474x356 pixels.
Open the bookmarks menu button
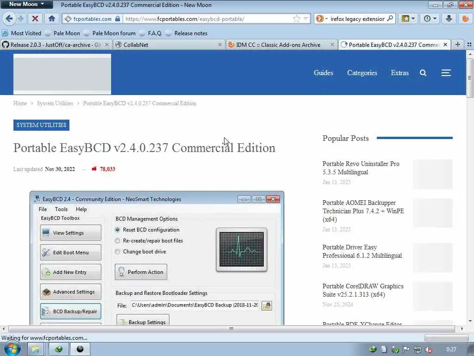coord(408,19)
